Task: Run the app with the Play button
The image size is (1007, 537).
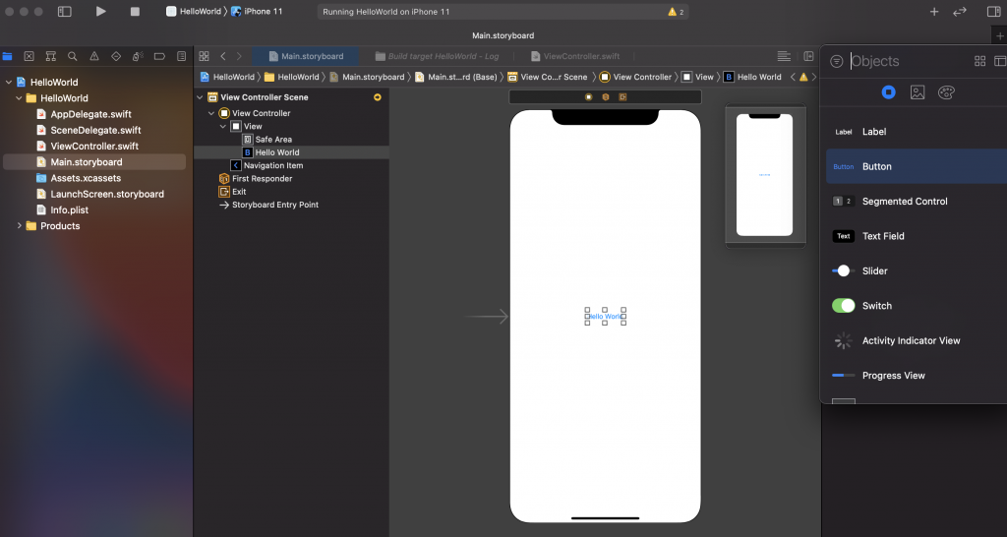Action: pos(101,11)
